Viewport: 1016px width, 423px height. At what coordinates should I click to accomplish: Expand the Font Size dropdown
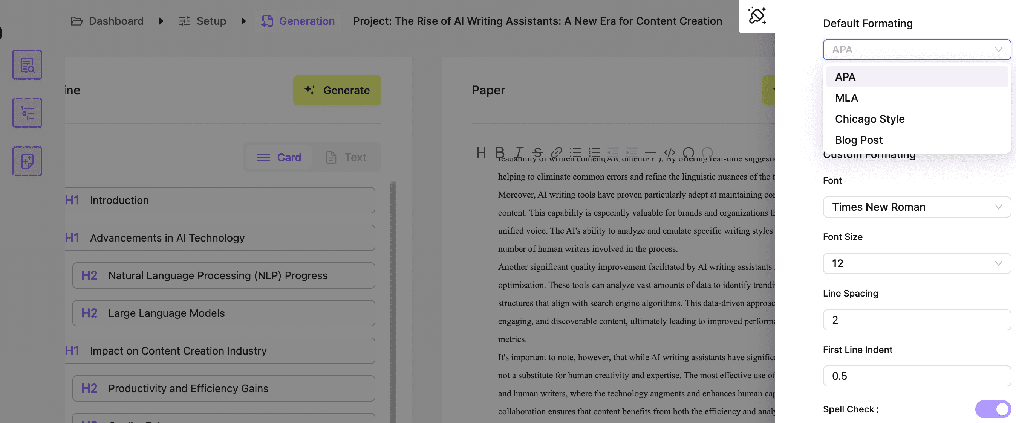(x=916, y=263)
